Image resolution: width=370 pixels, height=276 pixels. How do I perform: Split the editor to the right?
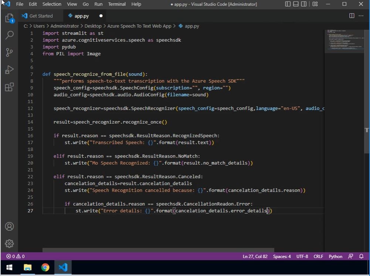(x=352, y=16)
